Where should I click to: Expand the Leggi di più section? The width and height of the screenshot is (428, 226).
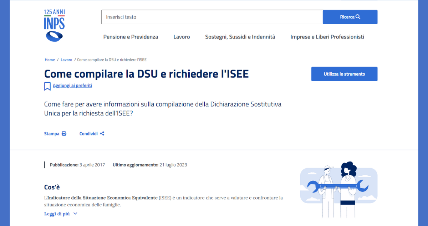pyautogui.click(x=57, y=214)
